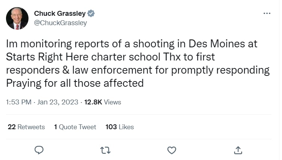Click the reply speech bubble icon

pos(39,150)
